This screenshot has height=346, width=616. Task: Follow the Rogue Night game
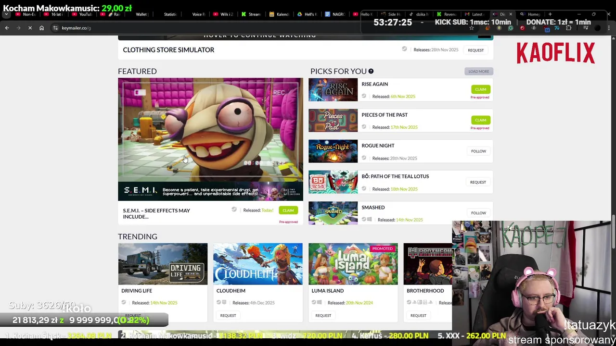478,151
